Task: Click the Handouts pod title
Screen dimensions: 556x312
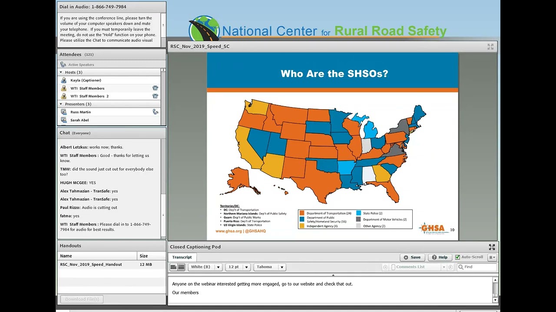Action: pyautogui.click(x=70, y=246)
